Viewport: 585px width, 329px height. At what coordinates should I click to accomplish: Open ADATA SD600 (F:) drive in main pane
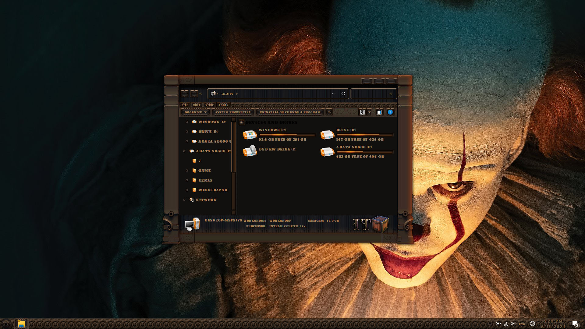[x=327, y=151]
